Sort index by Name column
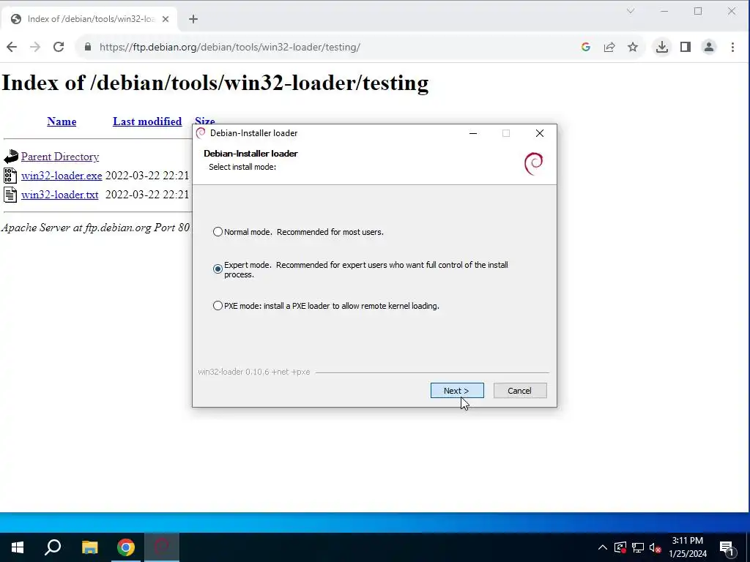This screenshot has width=750, height=562. pyautogui.click(x=62, y=121)
